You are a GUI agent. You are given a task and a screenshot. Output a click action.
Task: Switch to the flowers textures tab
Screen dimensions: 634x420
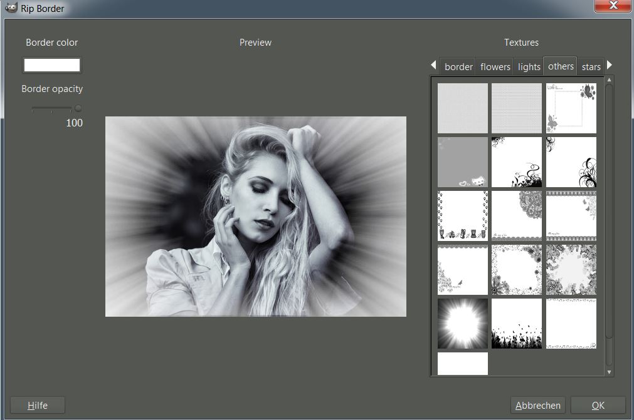click(495, 66)
